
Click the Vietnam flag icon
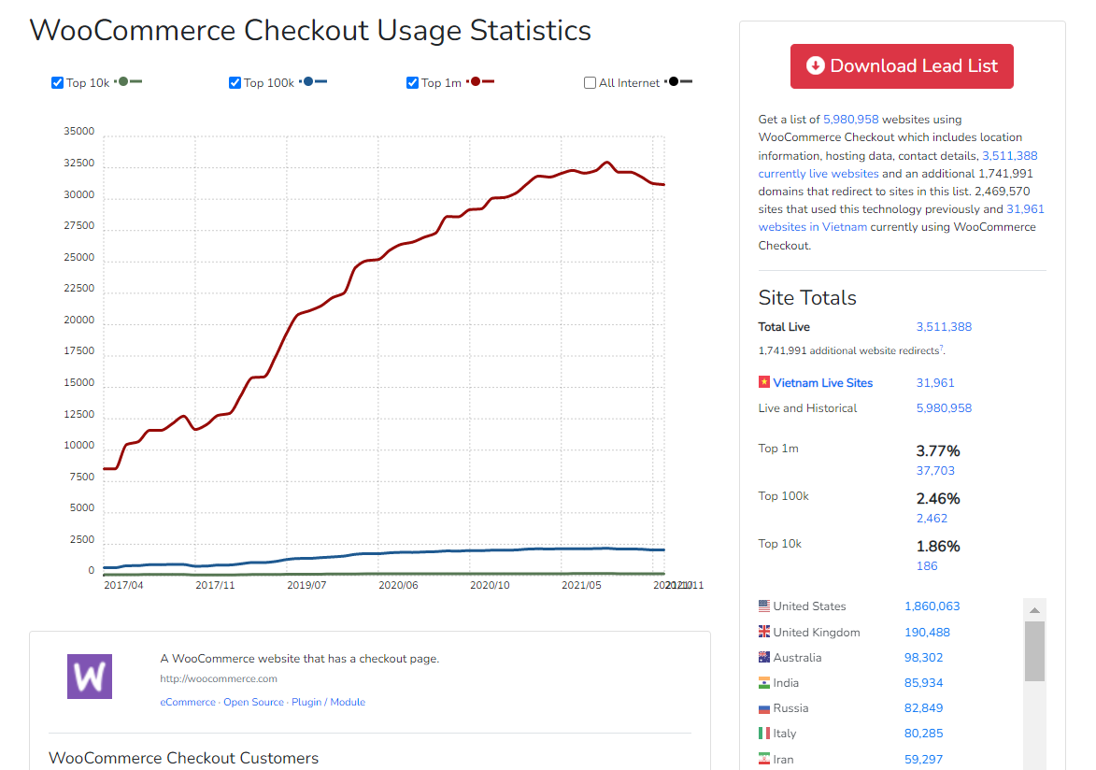(764, 382)
